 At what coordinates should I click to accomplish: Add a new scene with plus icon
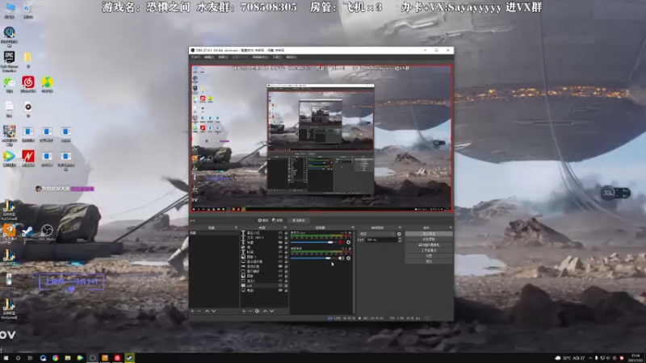[192, 311]
